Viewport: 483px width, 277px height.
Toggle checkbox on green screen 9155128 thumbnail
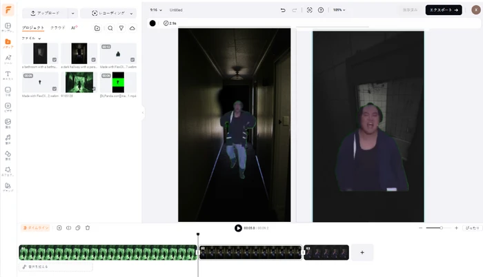click(93, 89)
